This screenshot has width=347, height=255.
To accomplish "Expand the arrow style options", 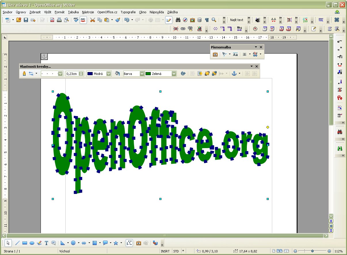I will (x=36, y=73).
